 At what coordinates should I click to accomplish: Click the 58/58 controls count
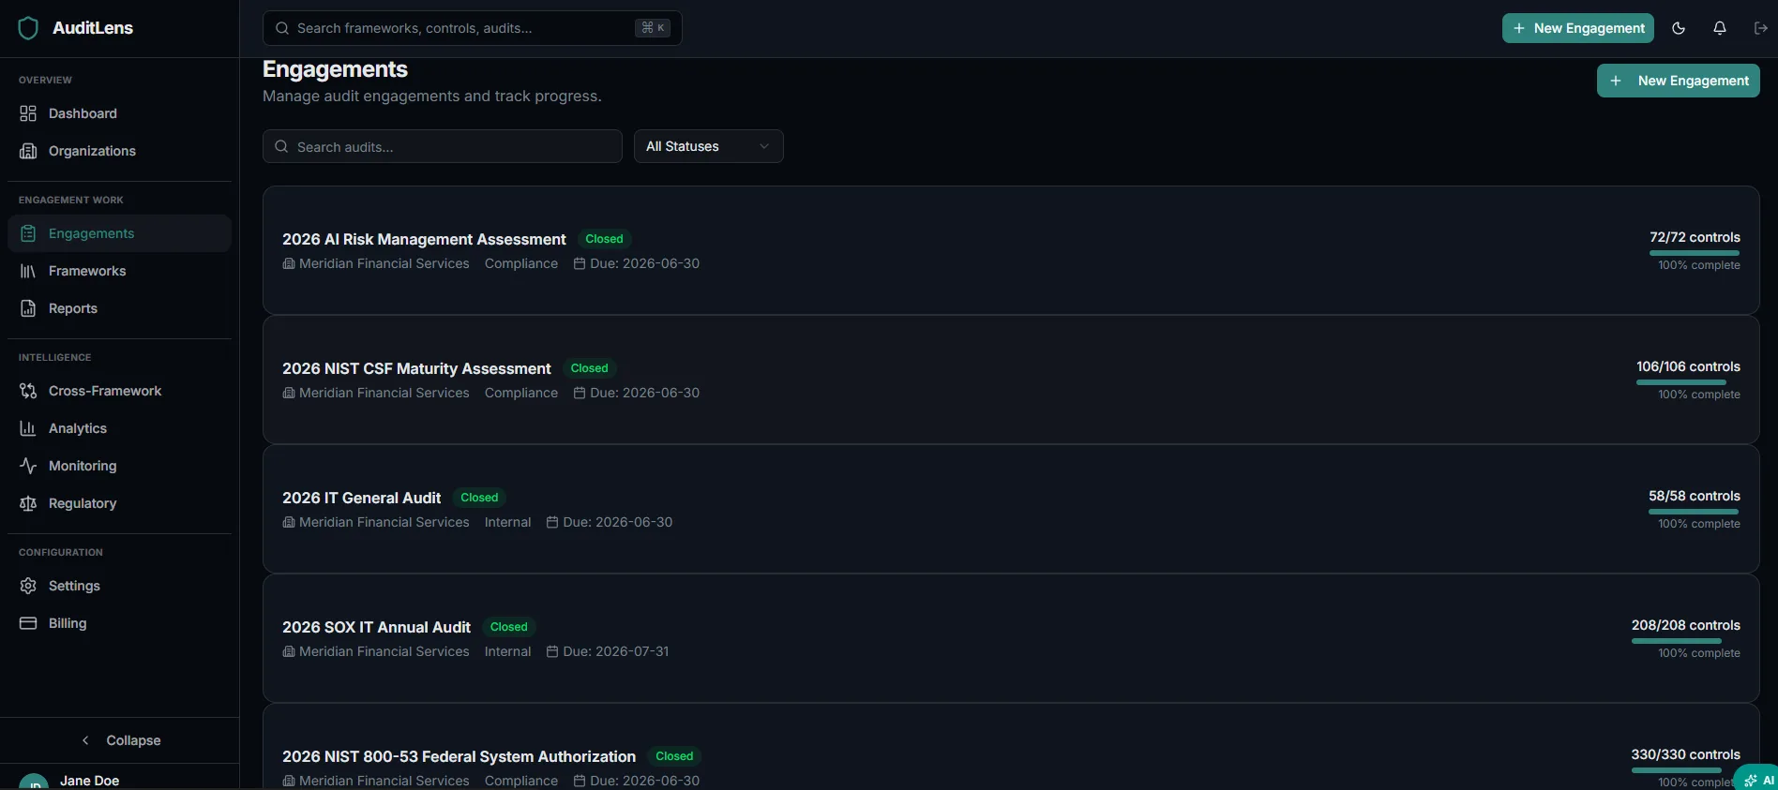pyautogui.click(x=1695, y=496)
